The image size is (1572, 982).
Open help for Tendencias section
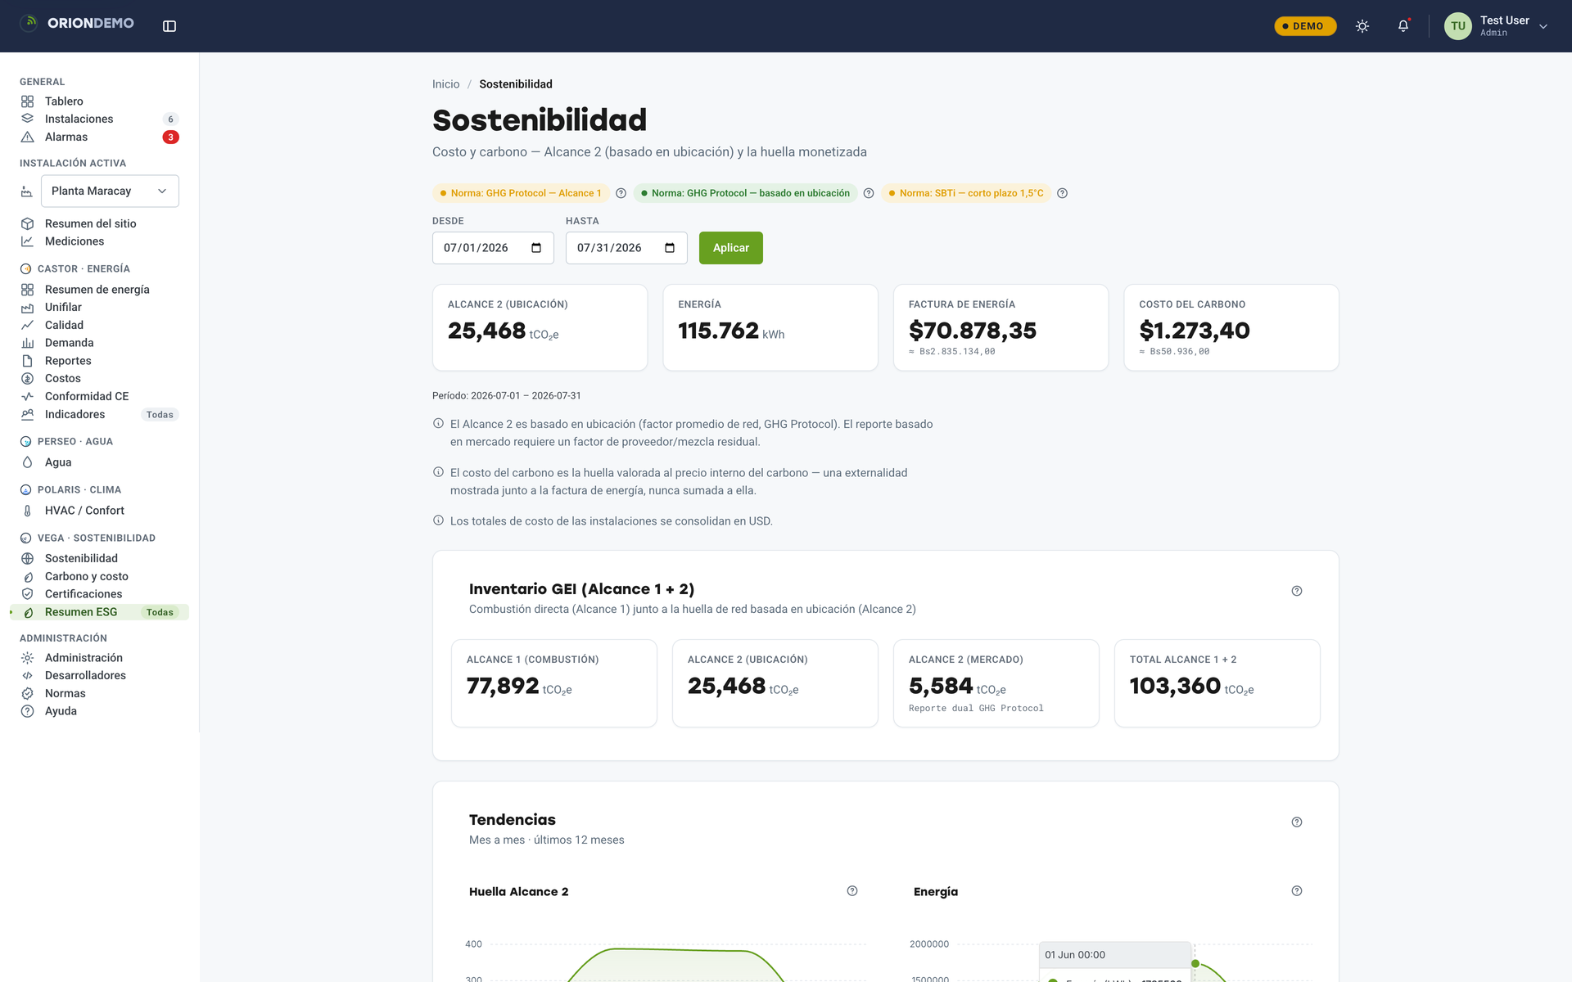coord(1297,822)
